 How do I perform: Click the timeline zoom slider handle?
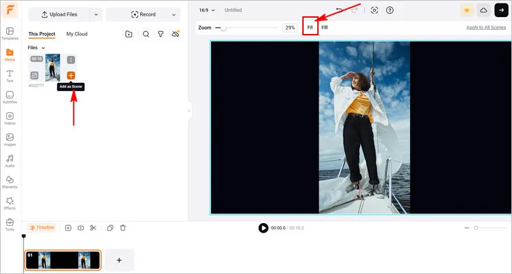pyautogui.click(x=476, y=228)
